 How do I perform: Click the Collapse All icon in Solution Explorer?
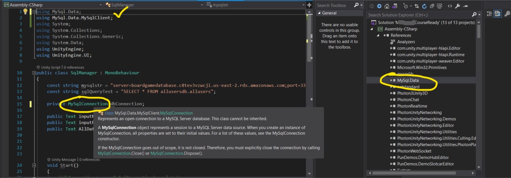[432, 6]
